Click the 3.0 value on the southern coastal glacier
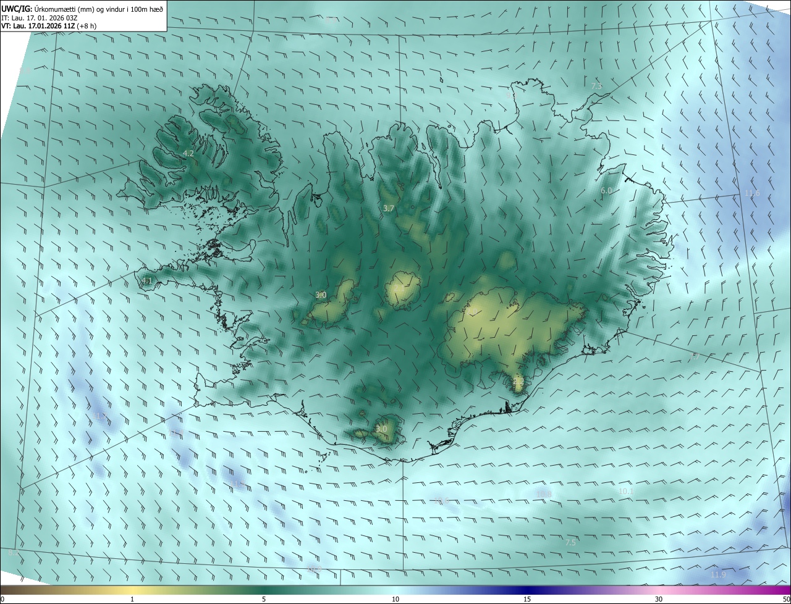Image resolution: width=791 pixels, height=604 pixels. (381, 429)
